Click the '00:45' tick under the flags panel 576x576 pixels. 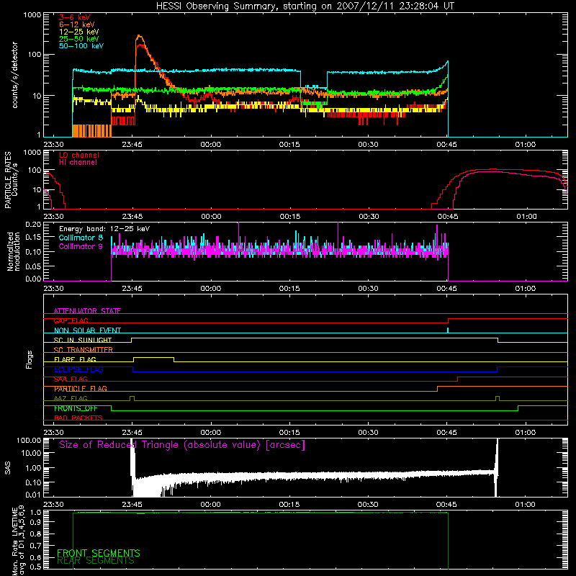coord(446,433)
